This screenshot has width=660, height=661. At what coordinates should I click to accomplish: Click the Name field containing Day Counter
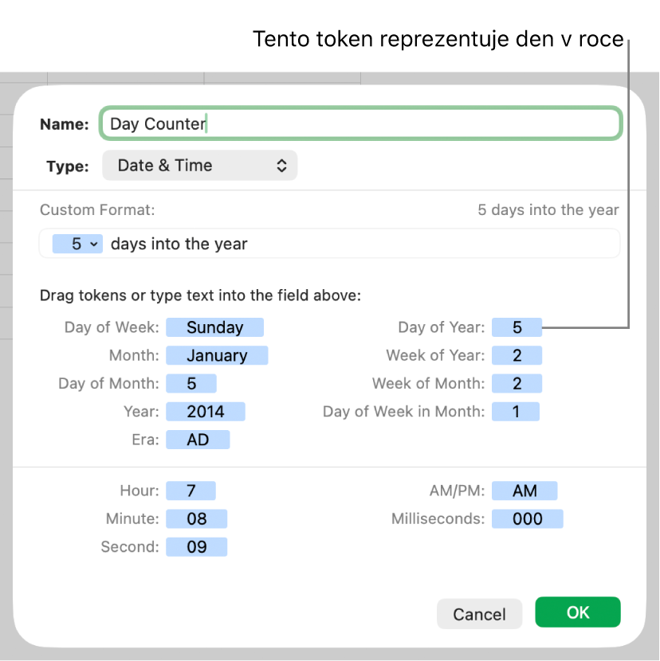click(x=359, y=124)
